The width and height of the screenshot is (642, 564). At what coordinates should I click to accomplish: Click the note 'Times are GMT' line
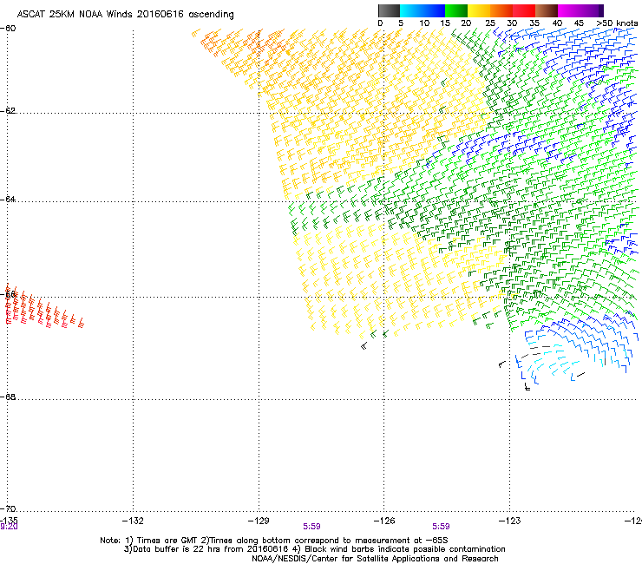point(274,541)
